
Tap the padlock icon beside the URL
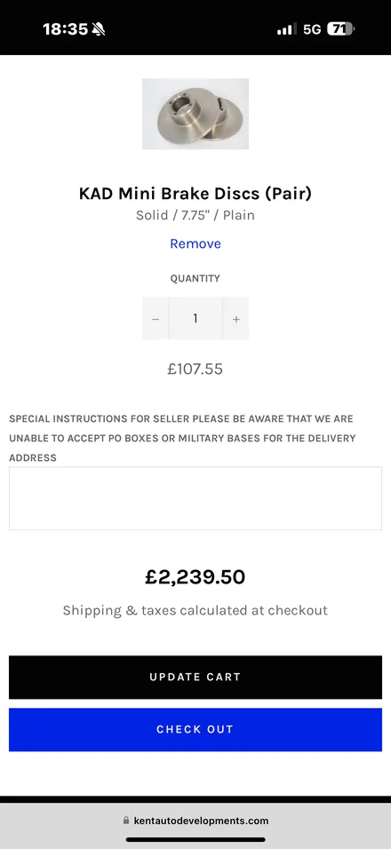click(x=127, y=821)
